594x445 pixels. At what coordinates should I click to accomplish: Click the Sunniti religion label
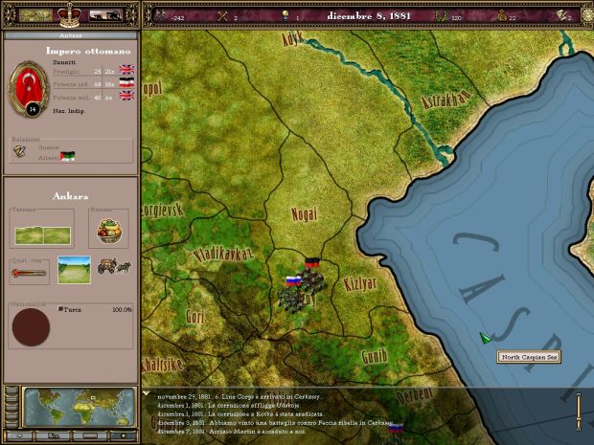click(64, 62)
